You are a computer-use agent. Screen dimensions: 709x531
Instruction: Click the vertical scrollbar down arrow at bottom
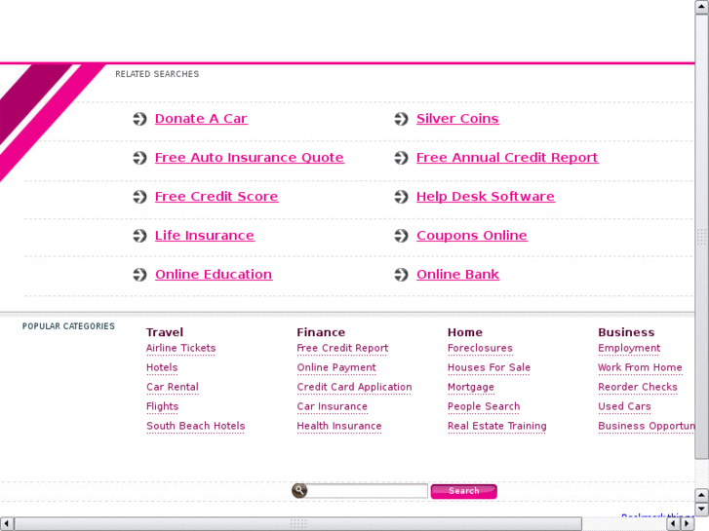(x=702, y=510)
